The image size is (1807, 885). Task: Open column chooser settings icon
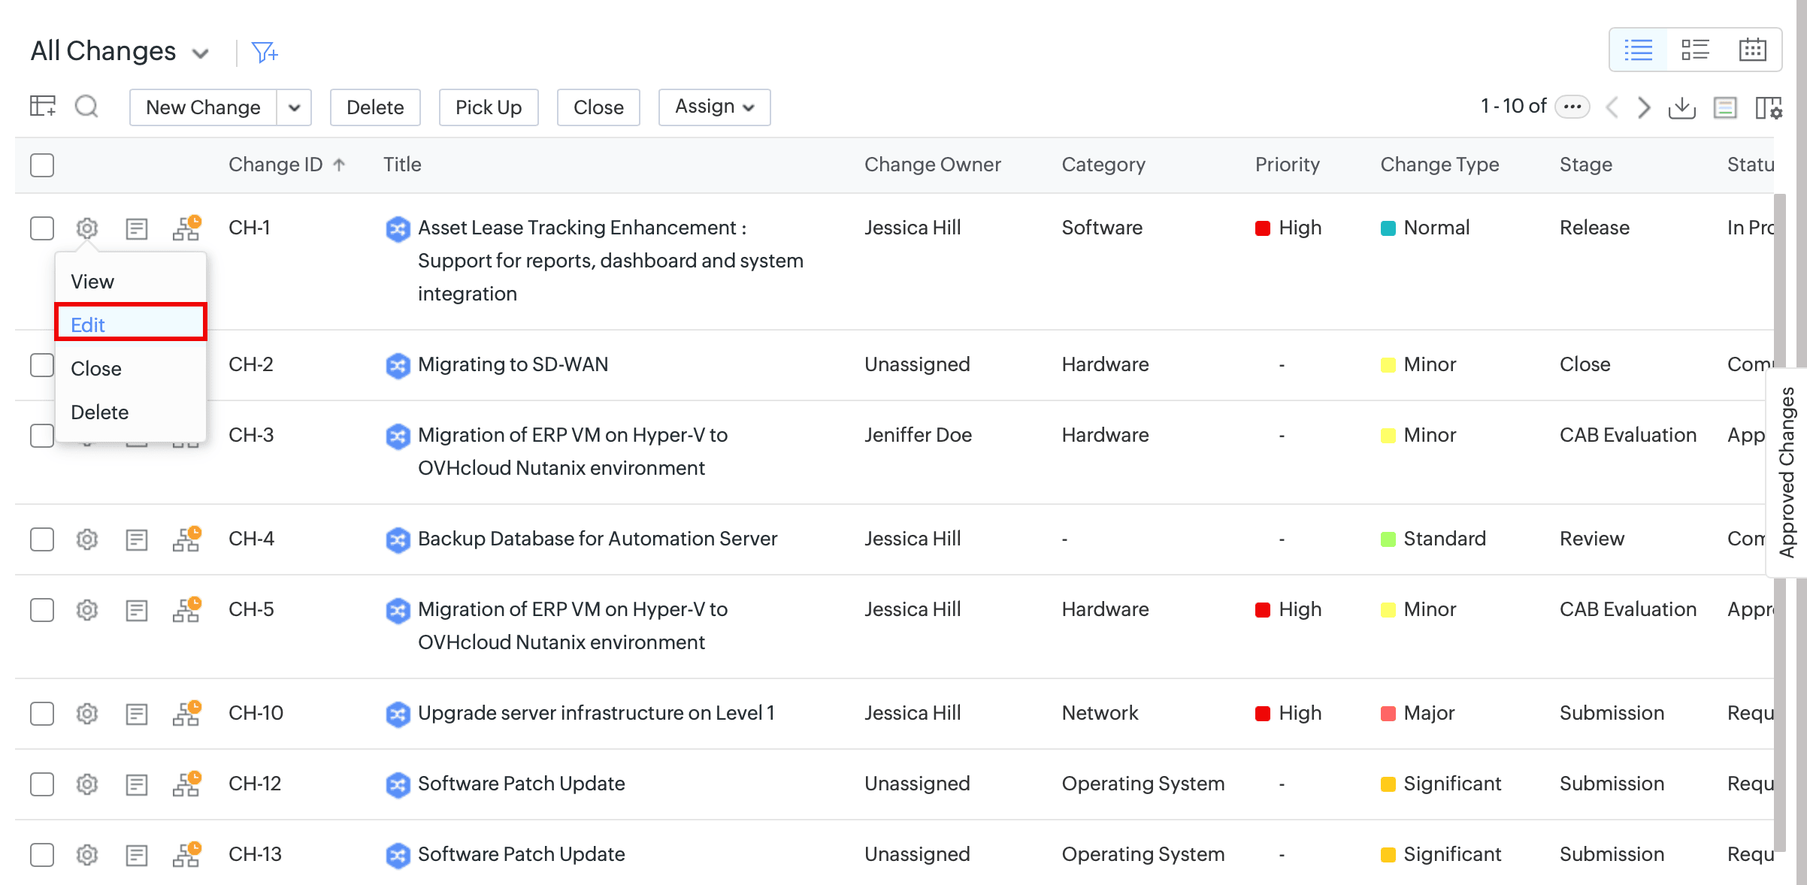(x=1768, y=107)
